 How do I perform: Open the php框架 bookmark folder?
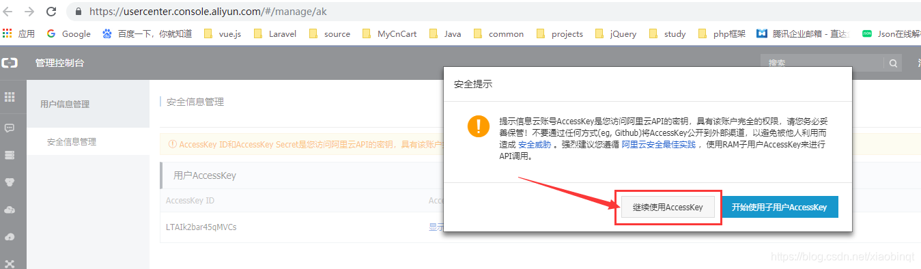[722, 33]
